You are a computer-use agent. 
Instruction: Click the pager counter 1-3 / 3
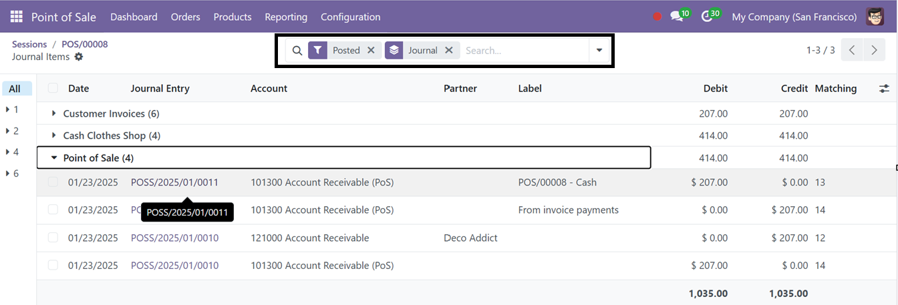point(820,50)
